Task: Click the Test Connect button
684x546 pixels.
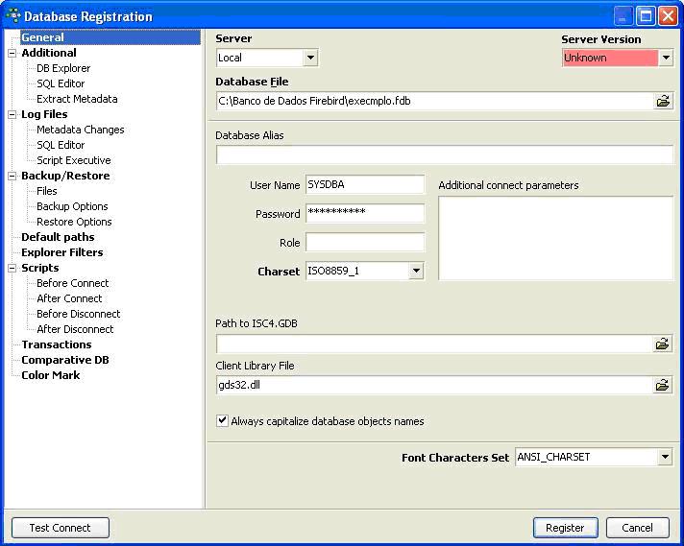Action: pos(60,528)
